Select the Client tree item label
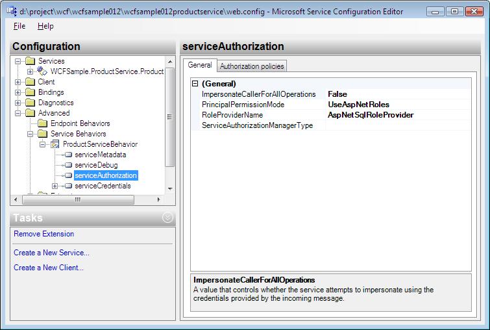Image resolution: width=490 pixels, height=330 pixels. [46, 82]
